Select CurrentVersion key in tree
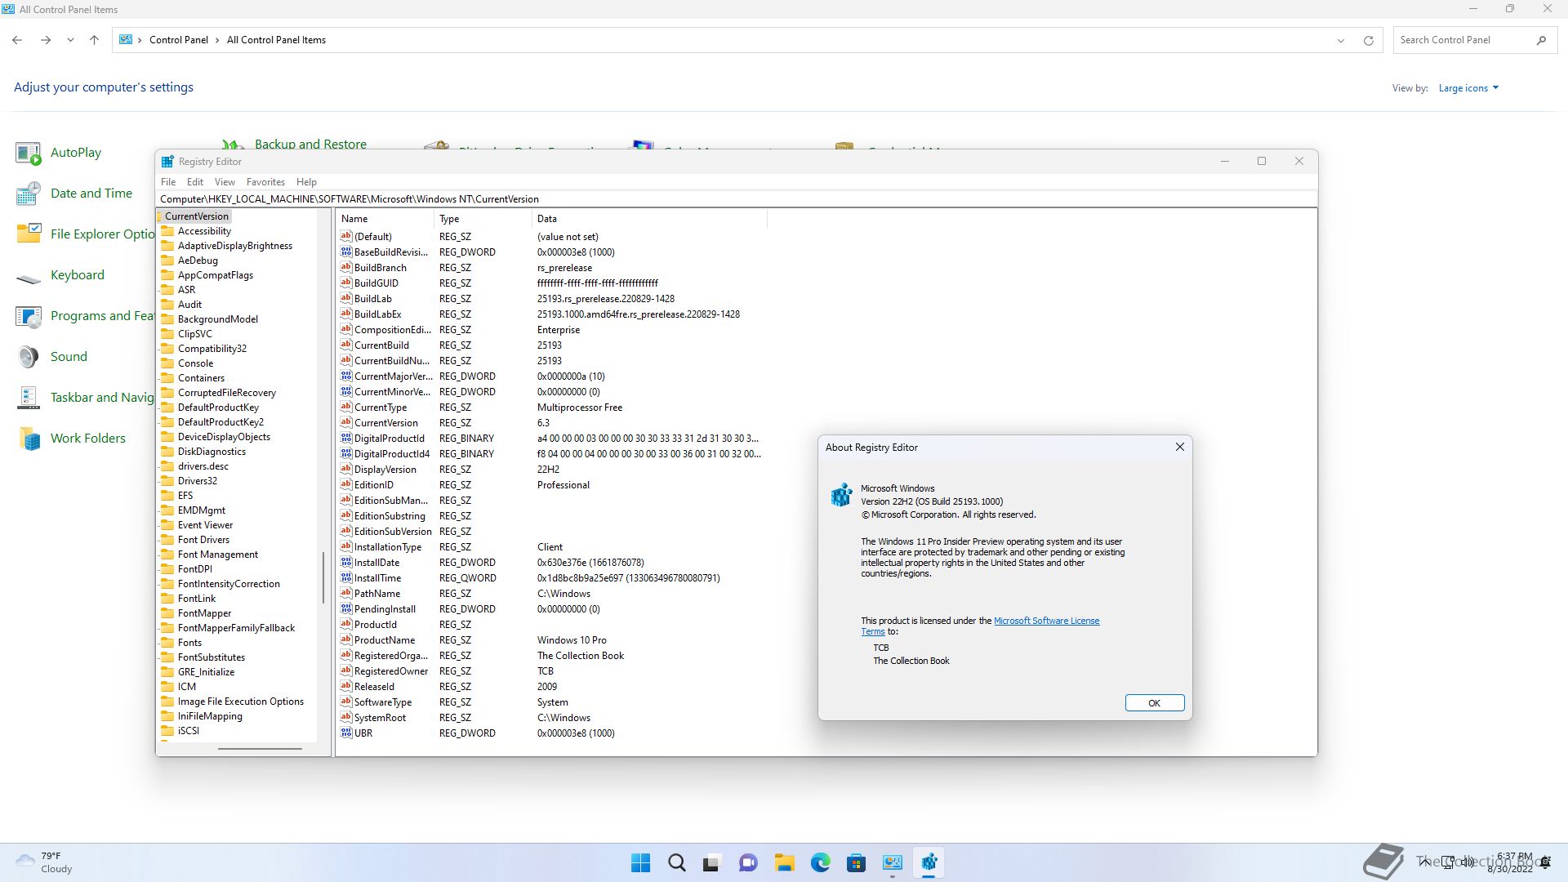 [x=197, y=216]
